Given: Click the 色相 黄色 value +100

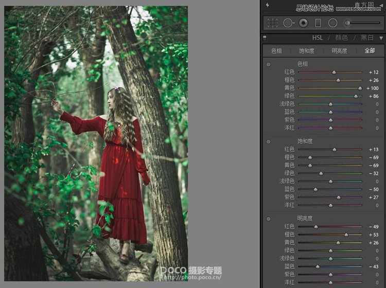Looking at the screenshot, I should tap(372, 88).
